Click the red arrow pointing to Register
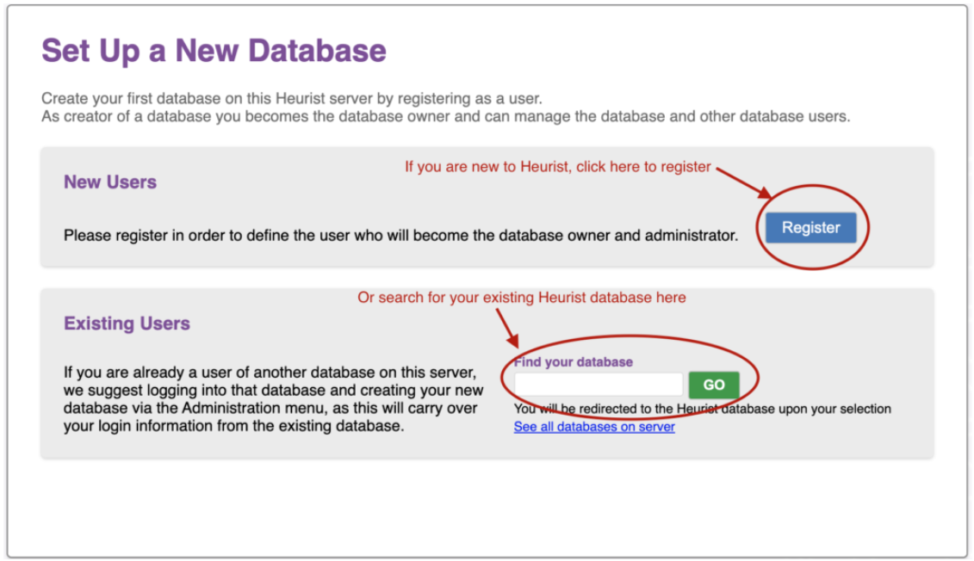This screenshot has width=974, height=561. (743, 183)
